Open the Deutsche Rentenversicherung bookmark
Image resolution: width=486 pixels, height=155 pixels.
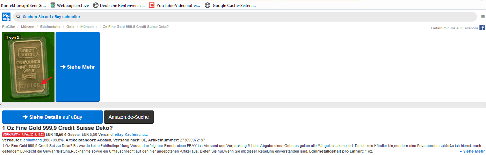tap(119, 6)
